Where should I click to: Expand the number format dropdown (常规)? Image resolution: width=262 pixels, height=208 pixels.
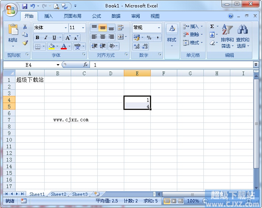[x=159, y=28]
